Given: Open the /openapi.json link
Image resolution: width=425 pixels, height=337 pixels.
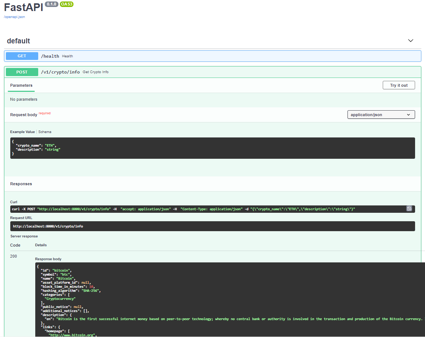Looking at the screenshot, I should (x=14, y=17).
